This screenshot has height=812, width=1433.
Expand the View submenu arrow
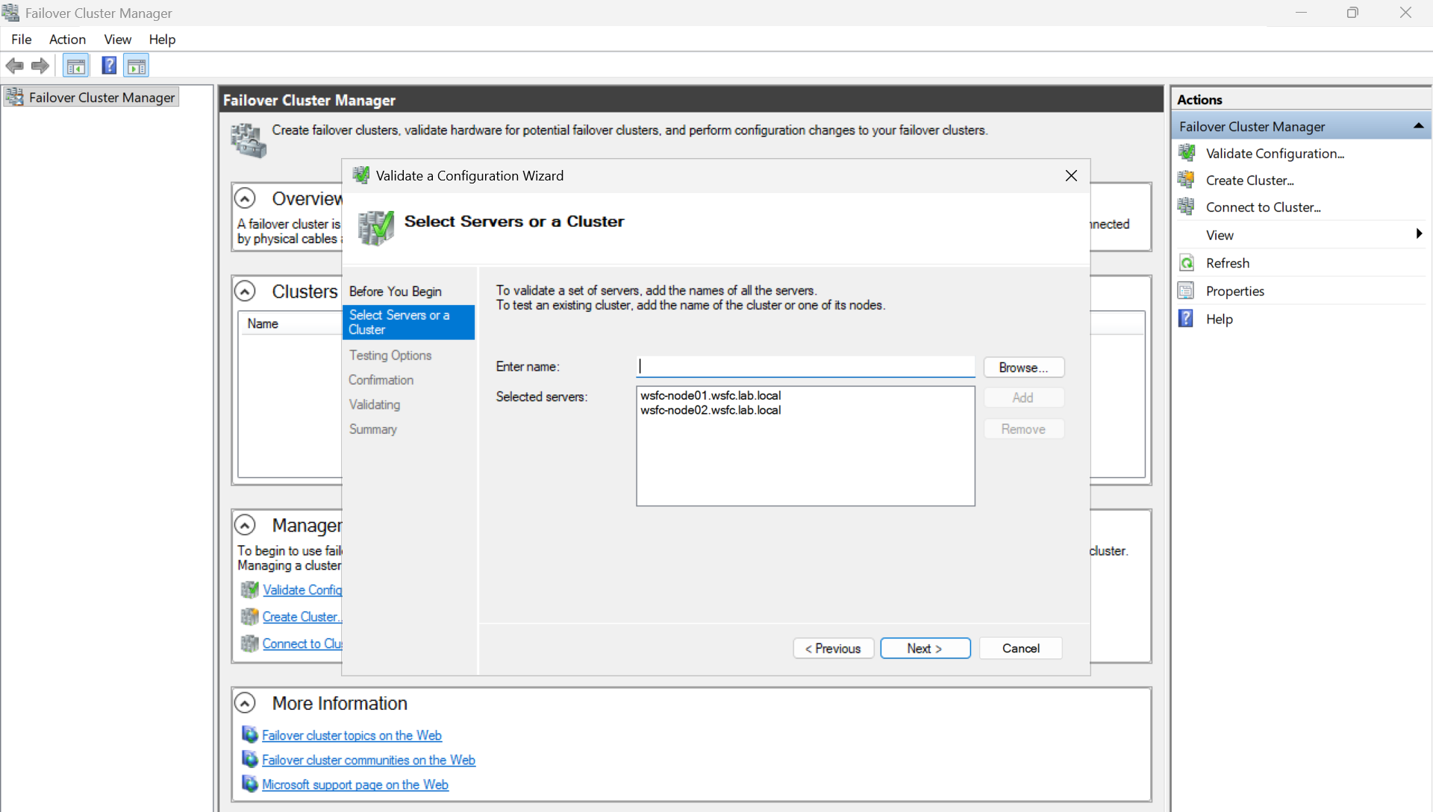[1418, 234]
